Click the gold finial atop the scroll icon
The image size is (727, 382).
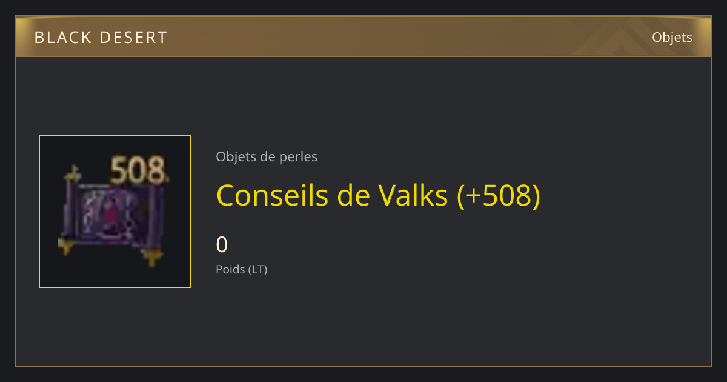[73, 173]
